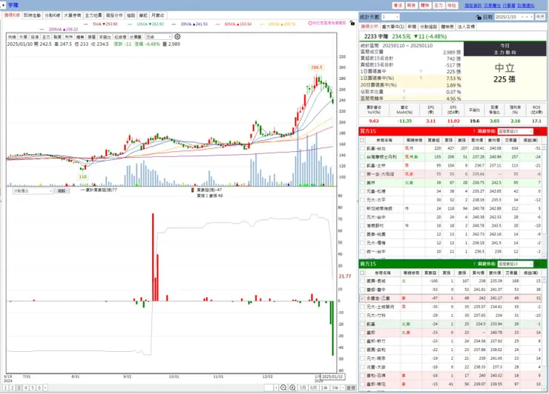
Task: Tick the checkbox for 元大-竹科
Action: [362, 315]
